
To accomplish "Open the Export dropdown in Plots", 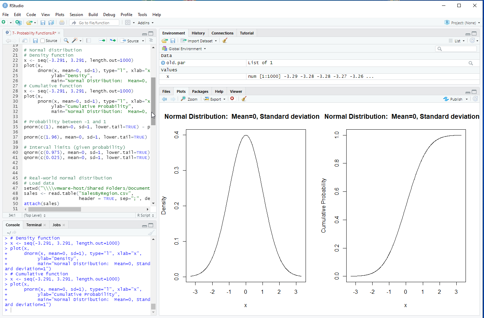I will [x=215, y=99].
